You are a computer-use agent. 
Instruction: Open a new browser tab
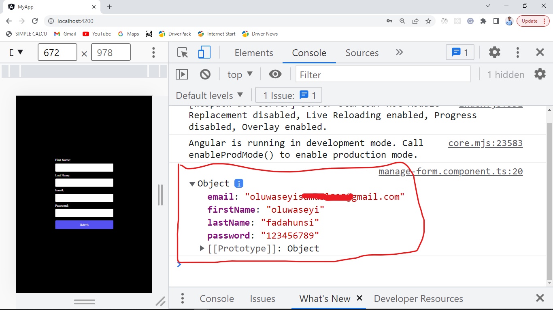(109, 7)
